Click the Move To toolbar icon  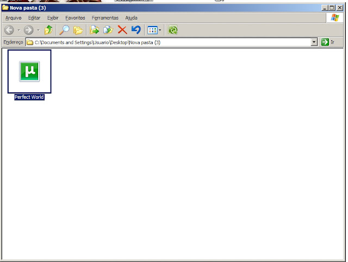coord(94,30)
